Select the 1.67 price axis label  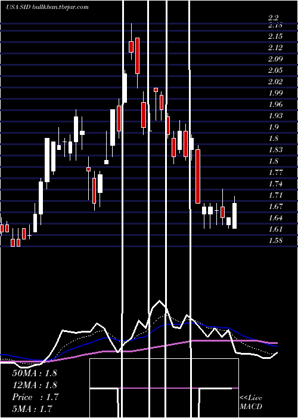point(275,207)
